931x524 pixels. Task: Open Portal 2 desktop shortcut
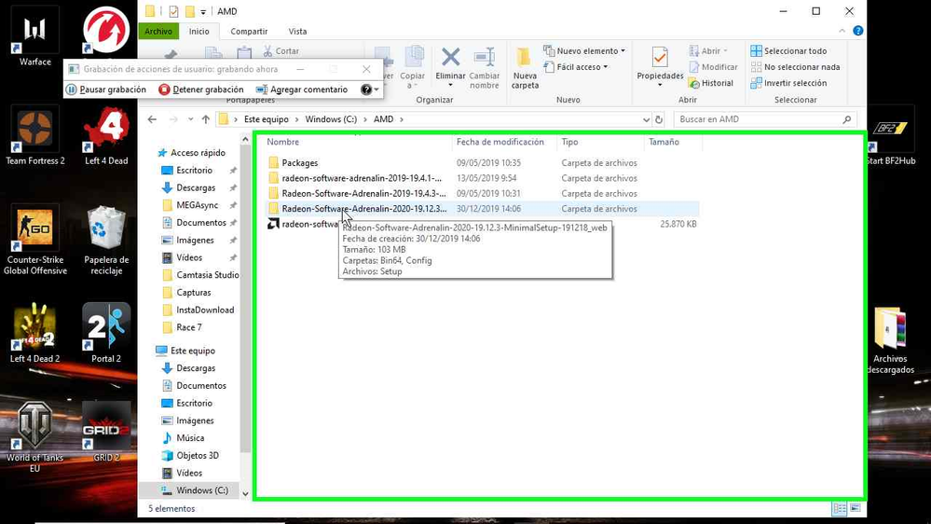click(x=106, y=333)
